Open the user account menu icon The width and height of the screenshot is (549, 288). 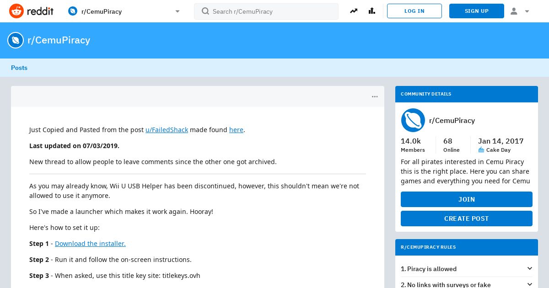click(514, 11)
